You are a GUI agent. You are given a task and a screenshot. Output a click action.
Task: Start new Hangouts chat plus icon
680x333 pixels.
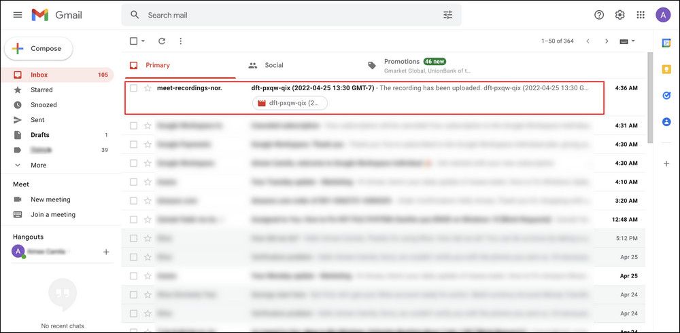[106, 252]
